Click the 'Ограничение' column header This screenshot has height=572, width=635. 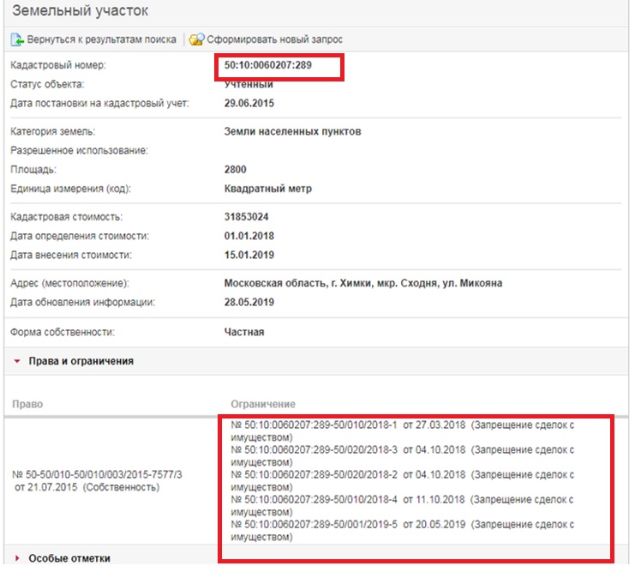[x=263, y=403]
